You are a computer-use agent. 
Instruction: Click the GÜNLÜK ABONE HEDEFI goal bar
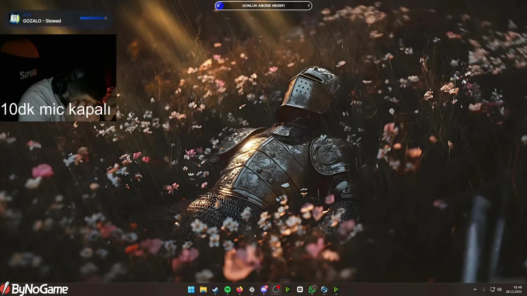point(263,6)
